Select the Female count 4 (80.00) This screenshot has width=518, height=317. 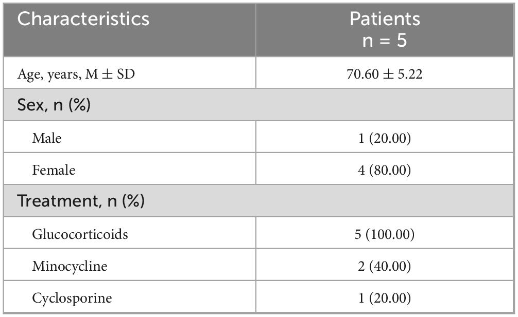coord(385,170)
